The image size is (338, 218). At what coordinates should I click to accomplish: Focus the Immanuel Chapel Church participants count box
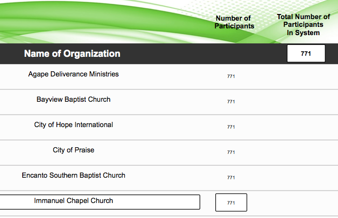231,203
